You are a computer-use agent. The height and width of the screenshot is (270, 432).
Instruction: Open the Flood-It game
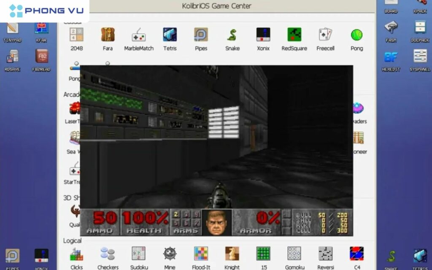(201, 254)
